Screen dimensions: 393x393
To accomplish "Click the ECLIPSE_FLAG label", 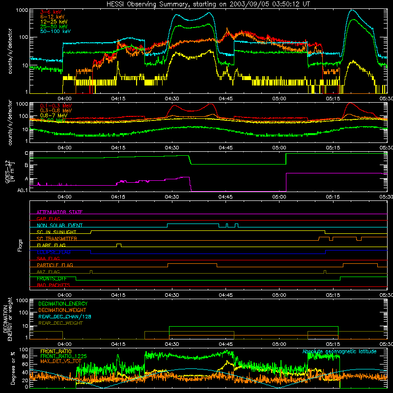I will (x=54, y=252).
